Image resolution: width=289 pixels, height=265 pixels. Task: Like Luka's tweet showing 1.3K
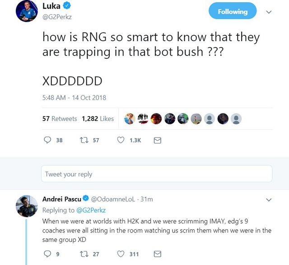click(x=121, y=140)
